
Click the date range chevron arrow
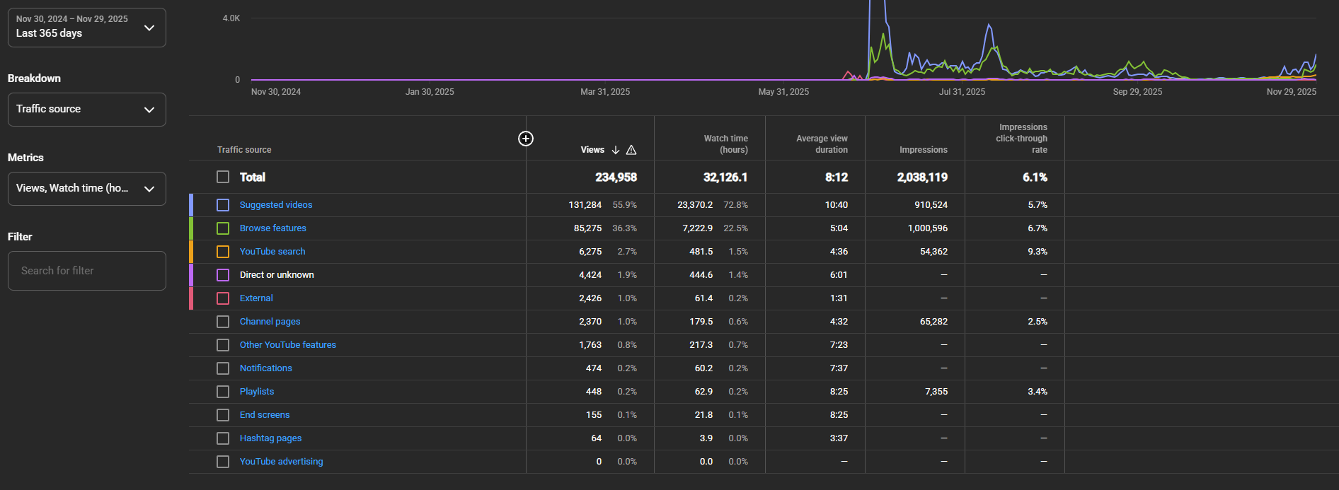coord(149,28)
